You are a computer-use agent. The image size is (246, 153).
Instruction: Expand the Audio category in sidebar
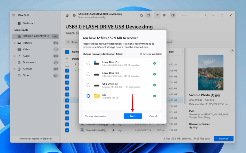15,56
